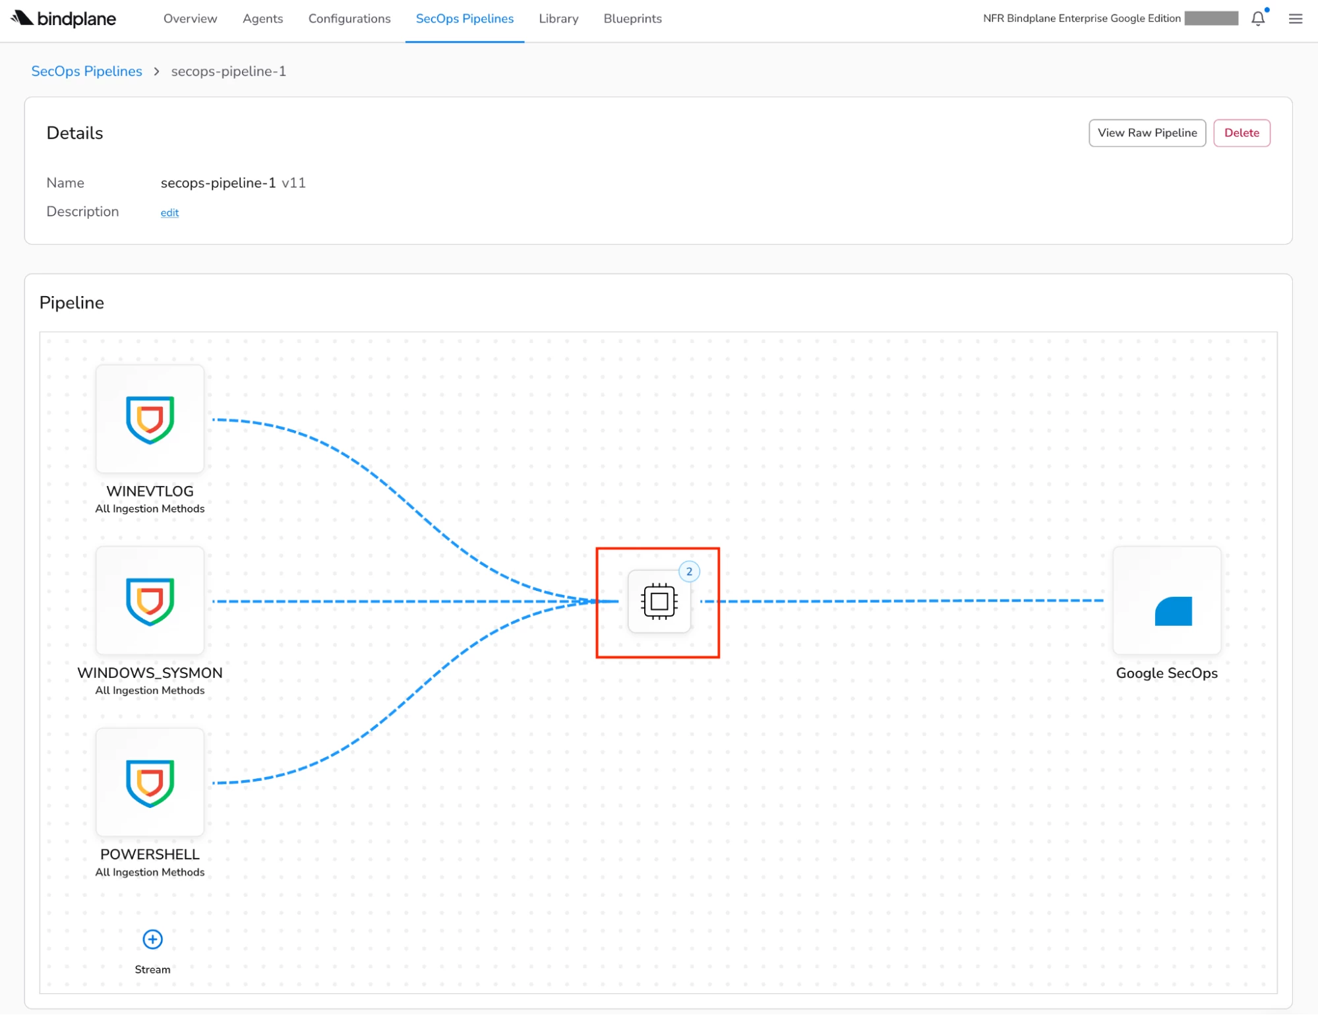Add a new Stream with plus icon
This screenshot has width=1318, height=1015.
(x=152, y=939)
